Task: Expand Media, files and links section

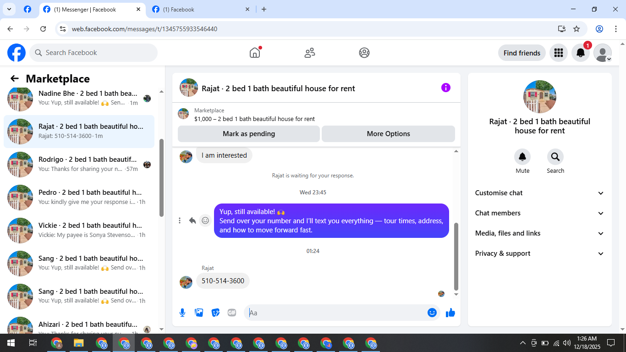Action: click(x=539, y=233)
